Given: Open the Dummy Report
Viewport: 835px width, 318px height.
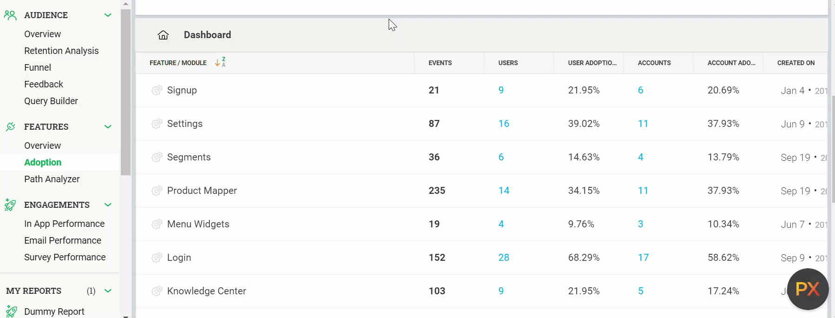Looking at the screenshot, I should [54, 311].
